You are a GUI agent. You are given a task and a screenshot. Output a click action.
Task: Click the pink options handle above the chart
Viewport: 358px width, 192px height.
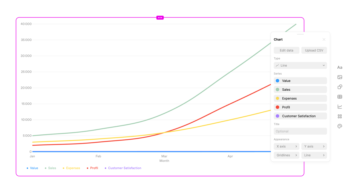pos(160,18)
